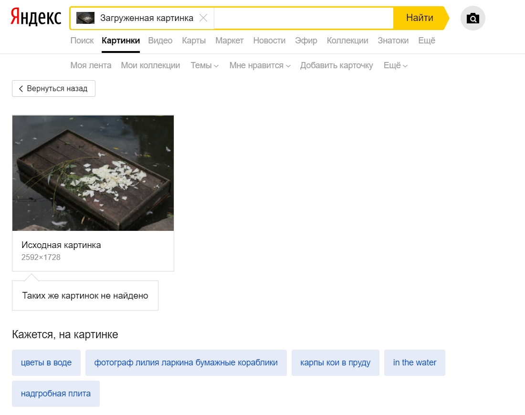Open the Новости tab
The height and width of the screenshot is (415, 525).
269,41
